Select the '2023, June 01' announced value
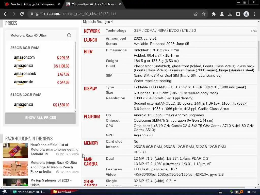This screenshot has width=260, height=195. pos(145,39)
